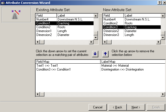Click the blue down arrow to match attributes
166x112 pixels.
click(95, 54)
